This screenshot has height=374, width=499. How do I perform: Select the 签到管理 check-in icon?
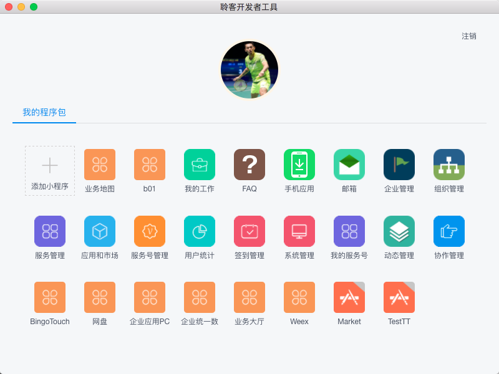click(x=249, y=231)
